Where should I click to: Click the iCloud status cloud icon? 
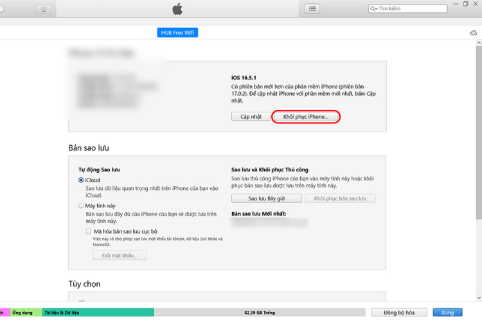tap(474, 33)
